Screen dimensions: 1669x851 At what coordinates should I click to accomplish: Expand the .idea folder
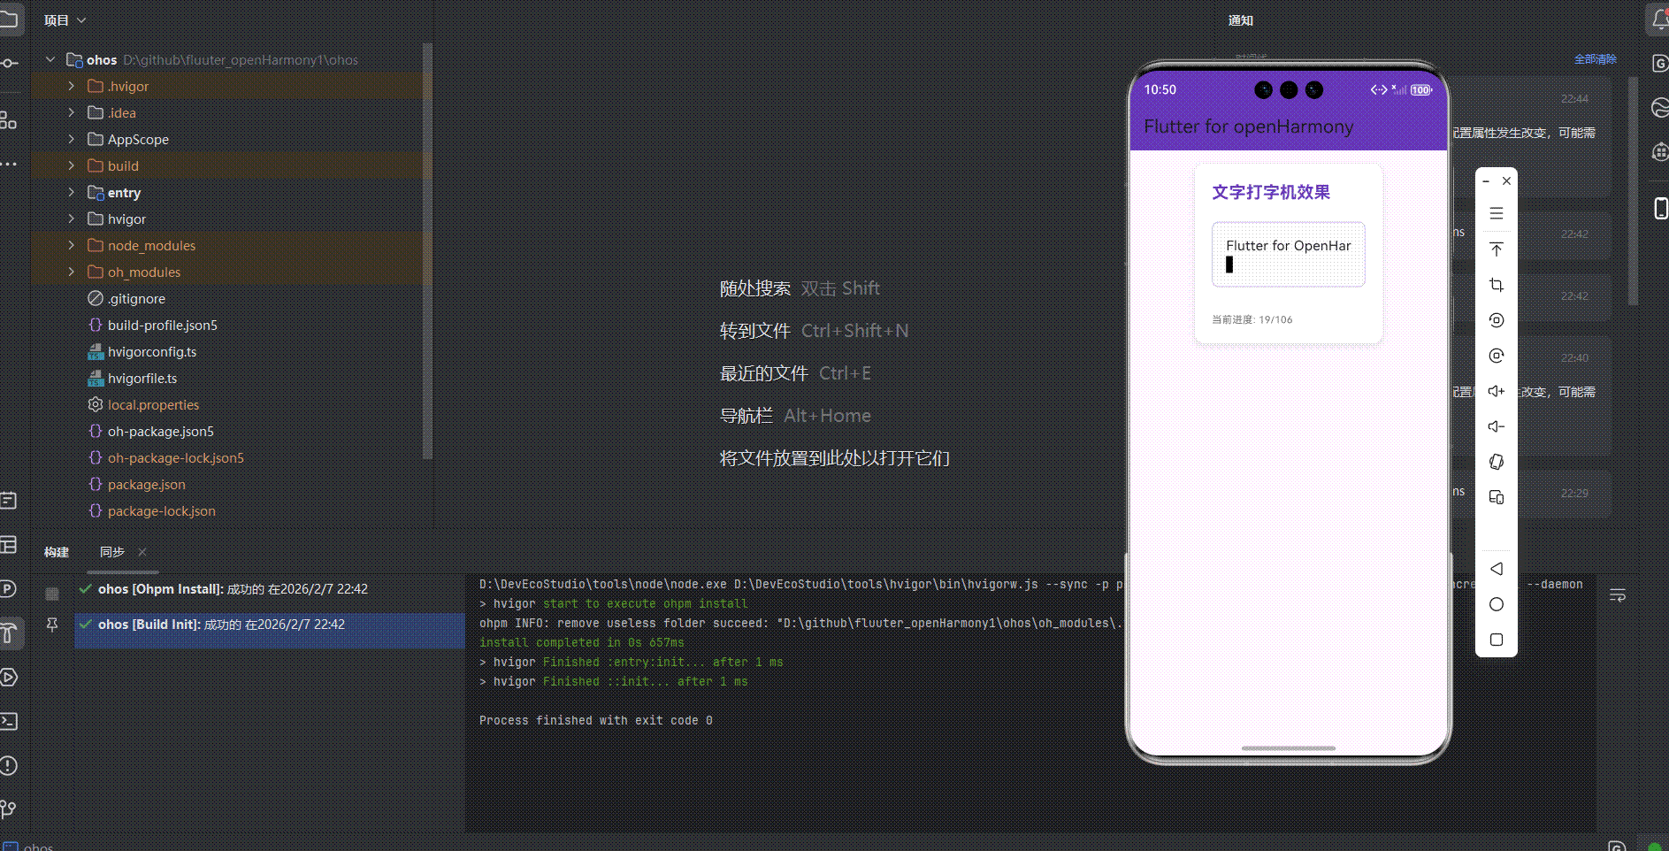pos(72,112)
